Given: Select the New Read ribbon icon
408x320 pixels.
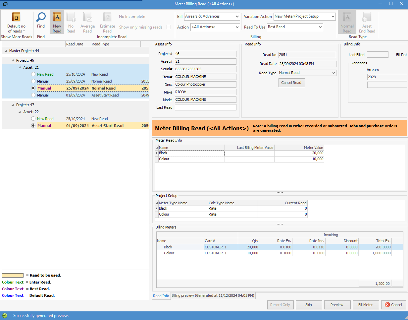Looking at the screenshot, I should pyautogui.click(x=57, y=17).
